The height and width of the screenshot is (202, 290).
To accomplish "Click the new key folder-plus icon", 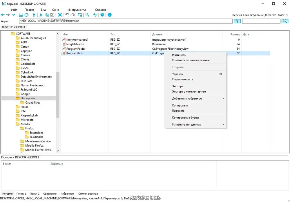I will tap(80, 15).
